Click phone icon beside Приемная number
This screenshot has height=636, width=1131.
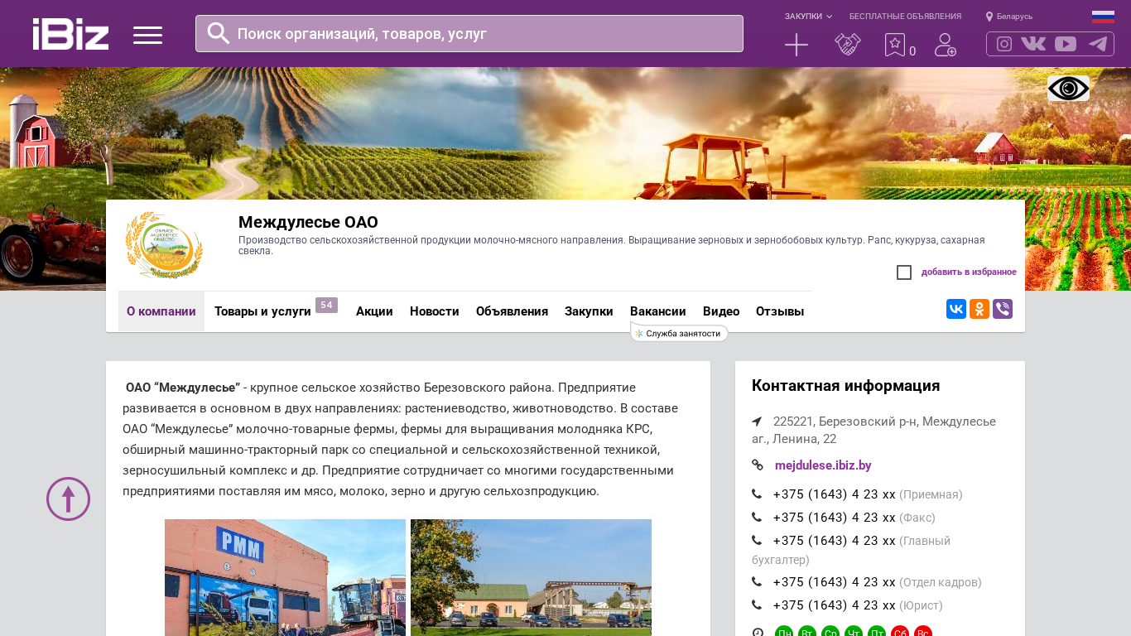point(757,494)
